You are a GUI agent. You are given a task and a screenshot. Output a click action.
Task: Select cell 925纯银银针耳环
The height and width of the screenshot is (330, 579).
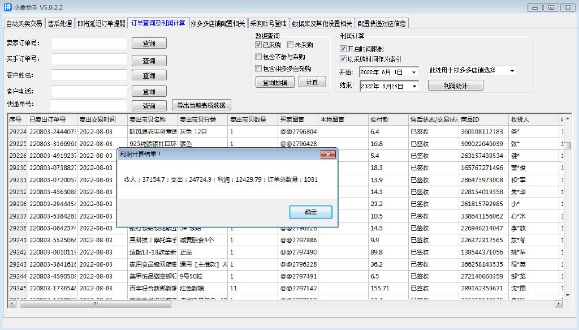[153, 144]
